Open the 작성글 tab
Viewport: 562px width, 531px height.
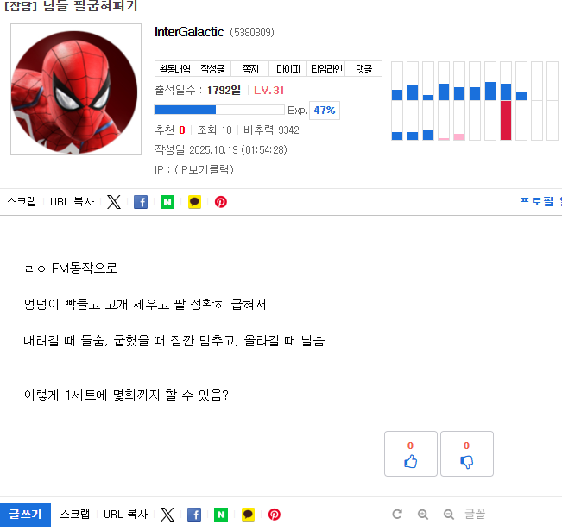[x=212, y=69]
